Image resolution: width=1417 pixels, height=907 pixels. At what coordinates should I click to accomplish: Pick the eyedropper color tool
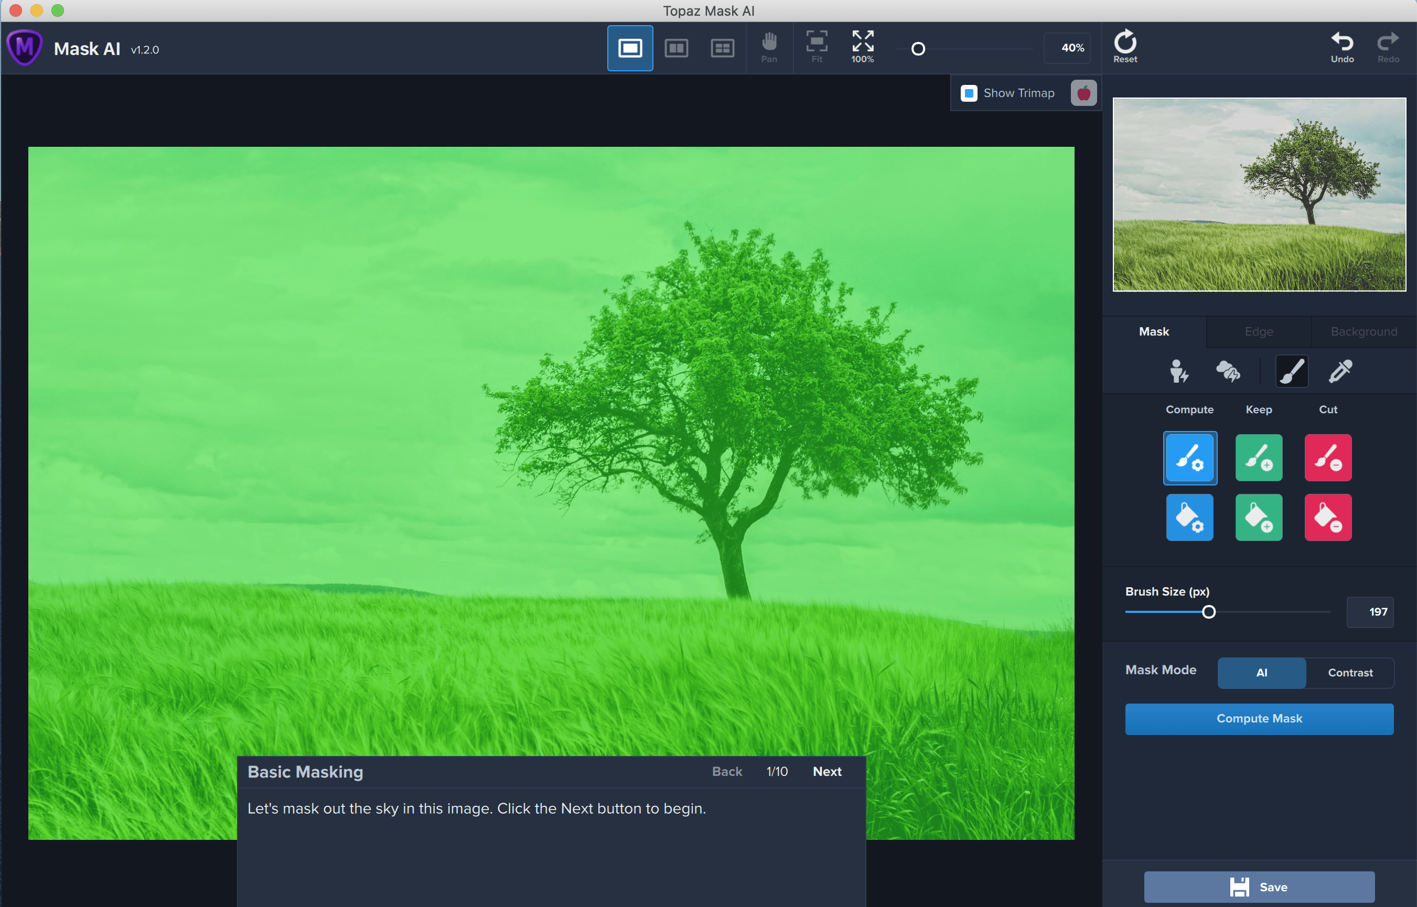1340,371
